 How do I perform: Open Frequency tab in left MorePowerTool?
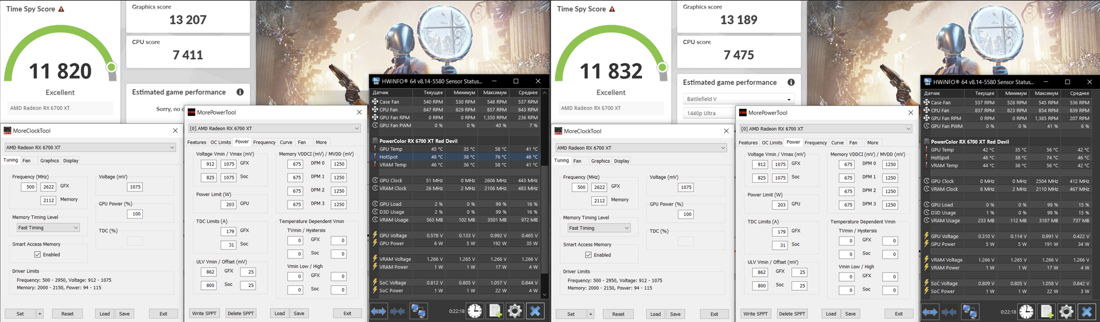tap(265, 143)
